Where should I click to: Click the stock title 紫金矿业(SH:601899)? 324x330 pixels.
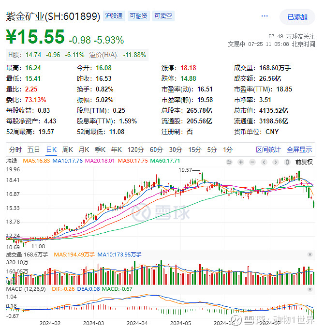(x=53, y=16)
